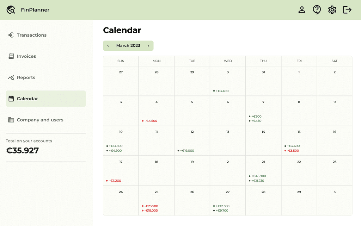Open the user profile icon
This screenshot has width=361, height=226.
(x=302, y=10)
